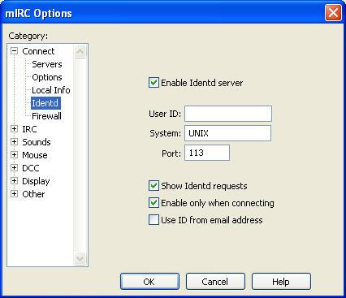Open Help for mIRC options
The height and width of the screenshot is (298, 346).
(281, 282)
